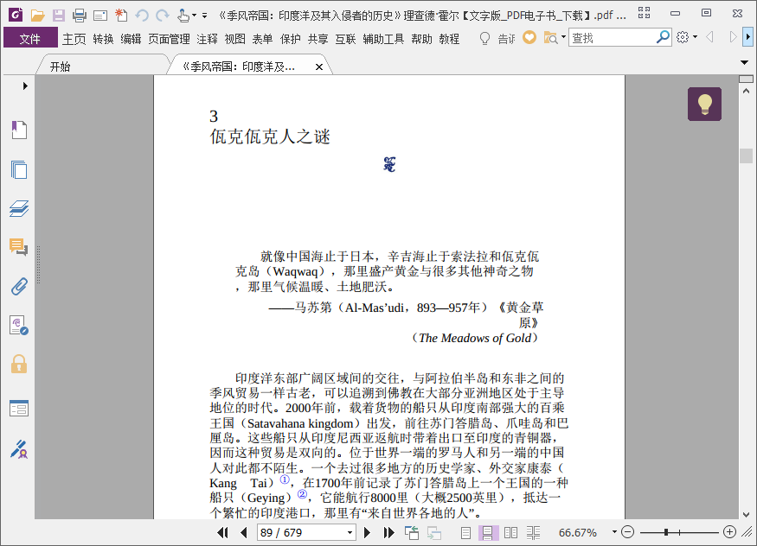Enable single page view mode

(x=465, y=532)
